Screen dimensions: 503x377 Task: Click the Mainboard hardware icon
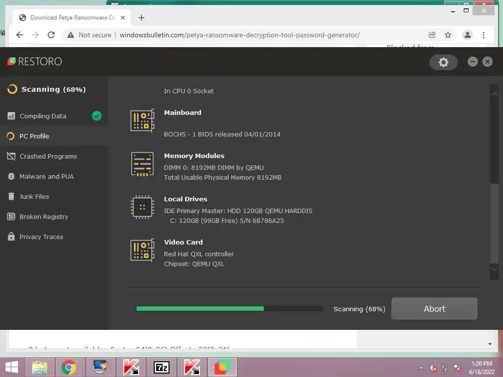click(142, 121)
